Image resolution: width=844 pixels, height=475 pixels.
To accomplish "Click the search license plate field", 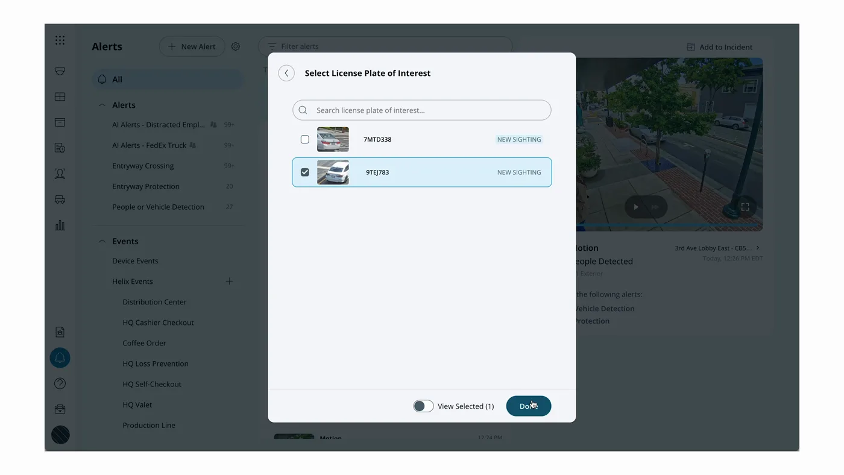I will tap(422, 110).
